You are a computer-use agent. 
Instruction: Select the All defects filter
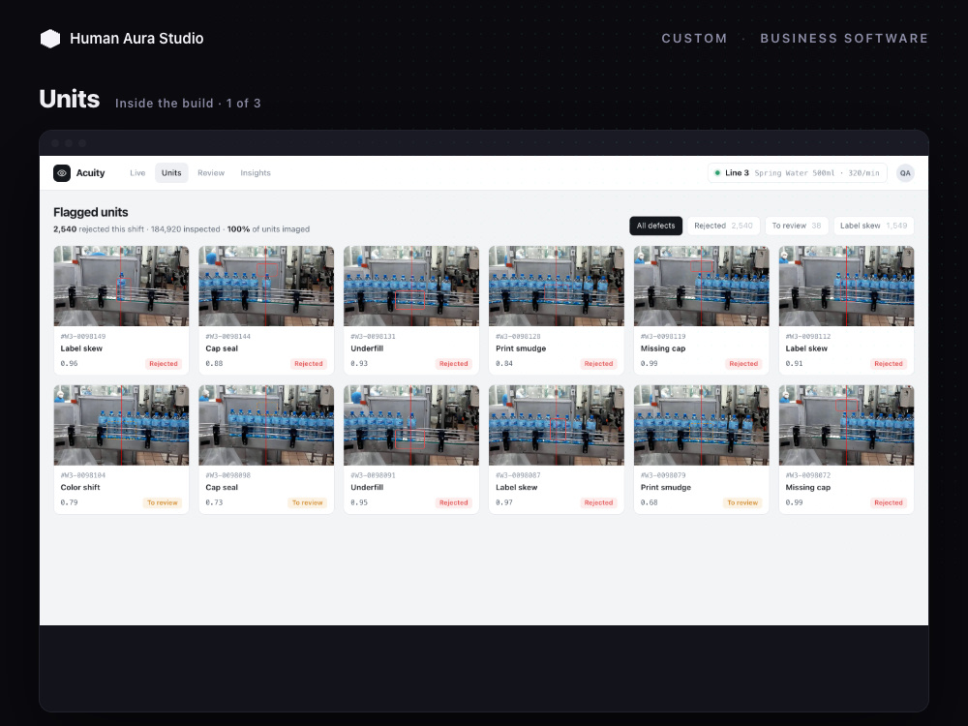(x=655, y=226)
